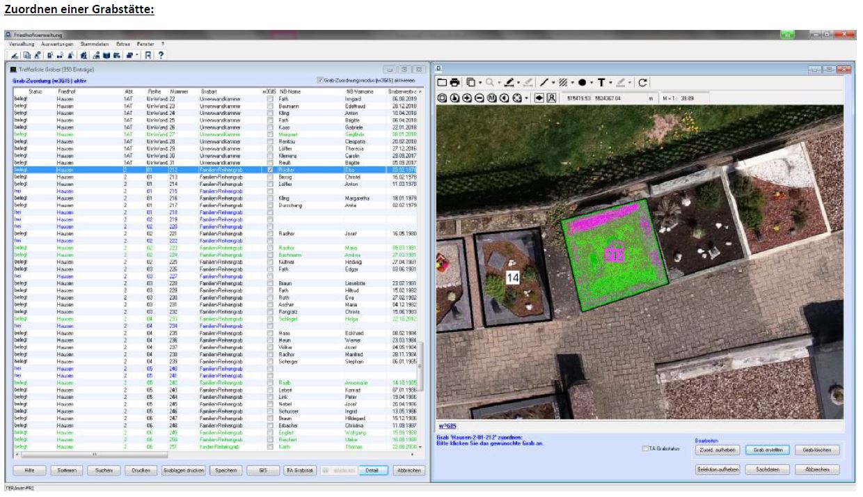Open the Stammdaten menu
Viewport: 863px width, 497px height.
(x=95, y=44)
